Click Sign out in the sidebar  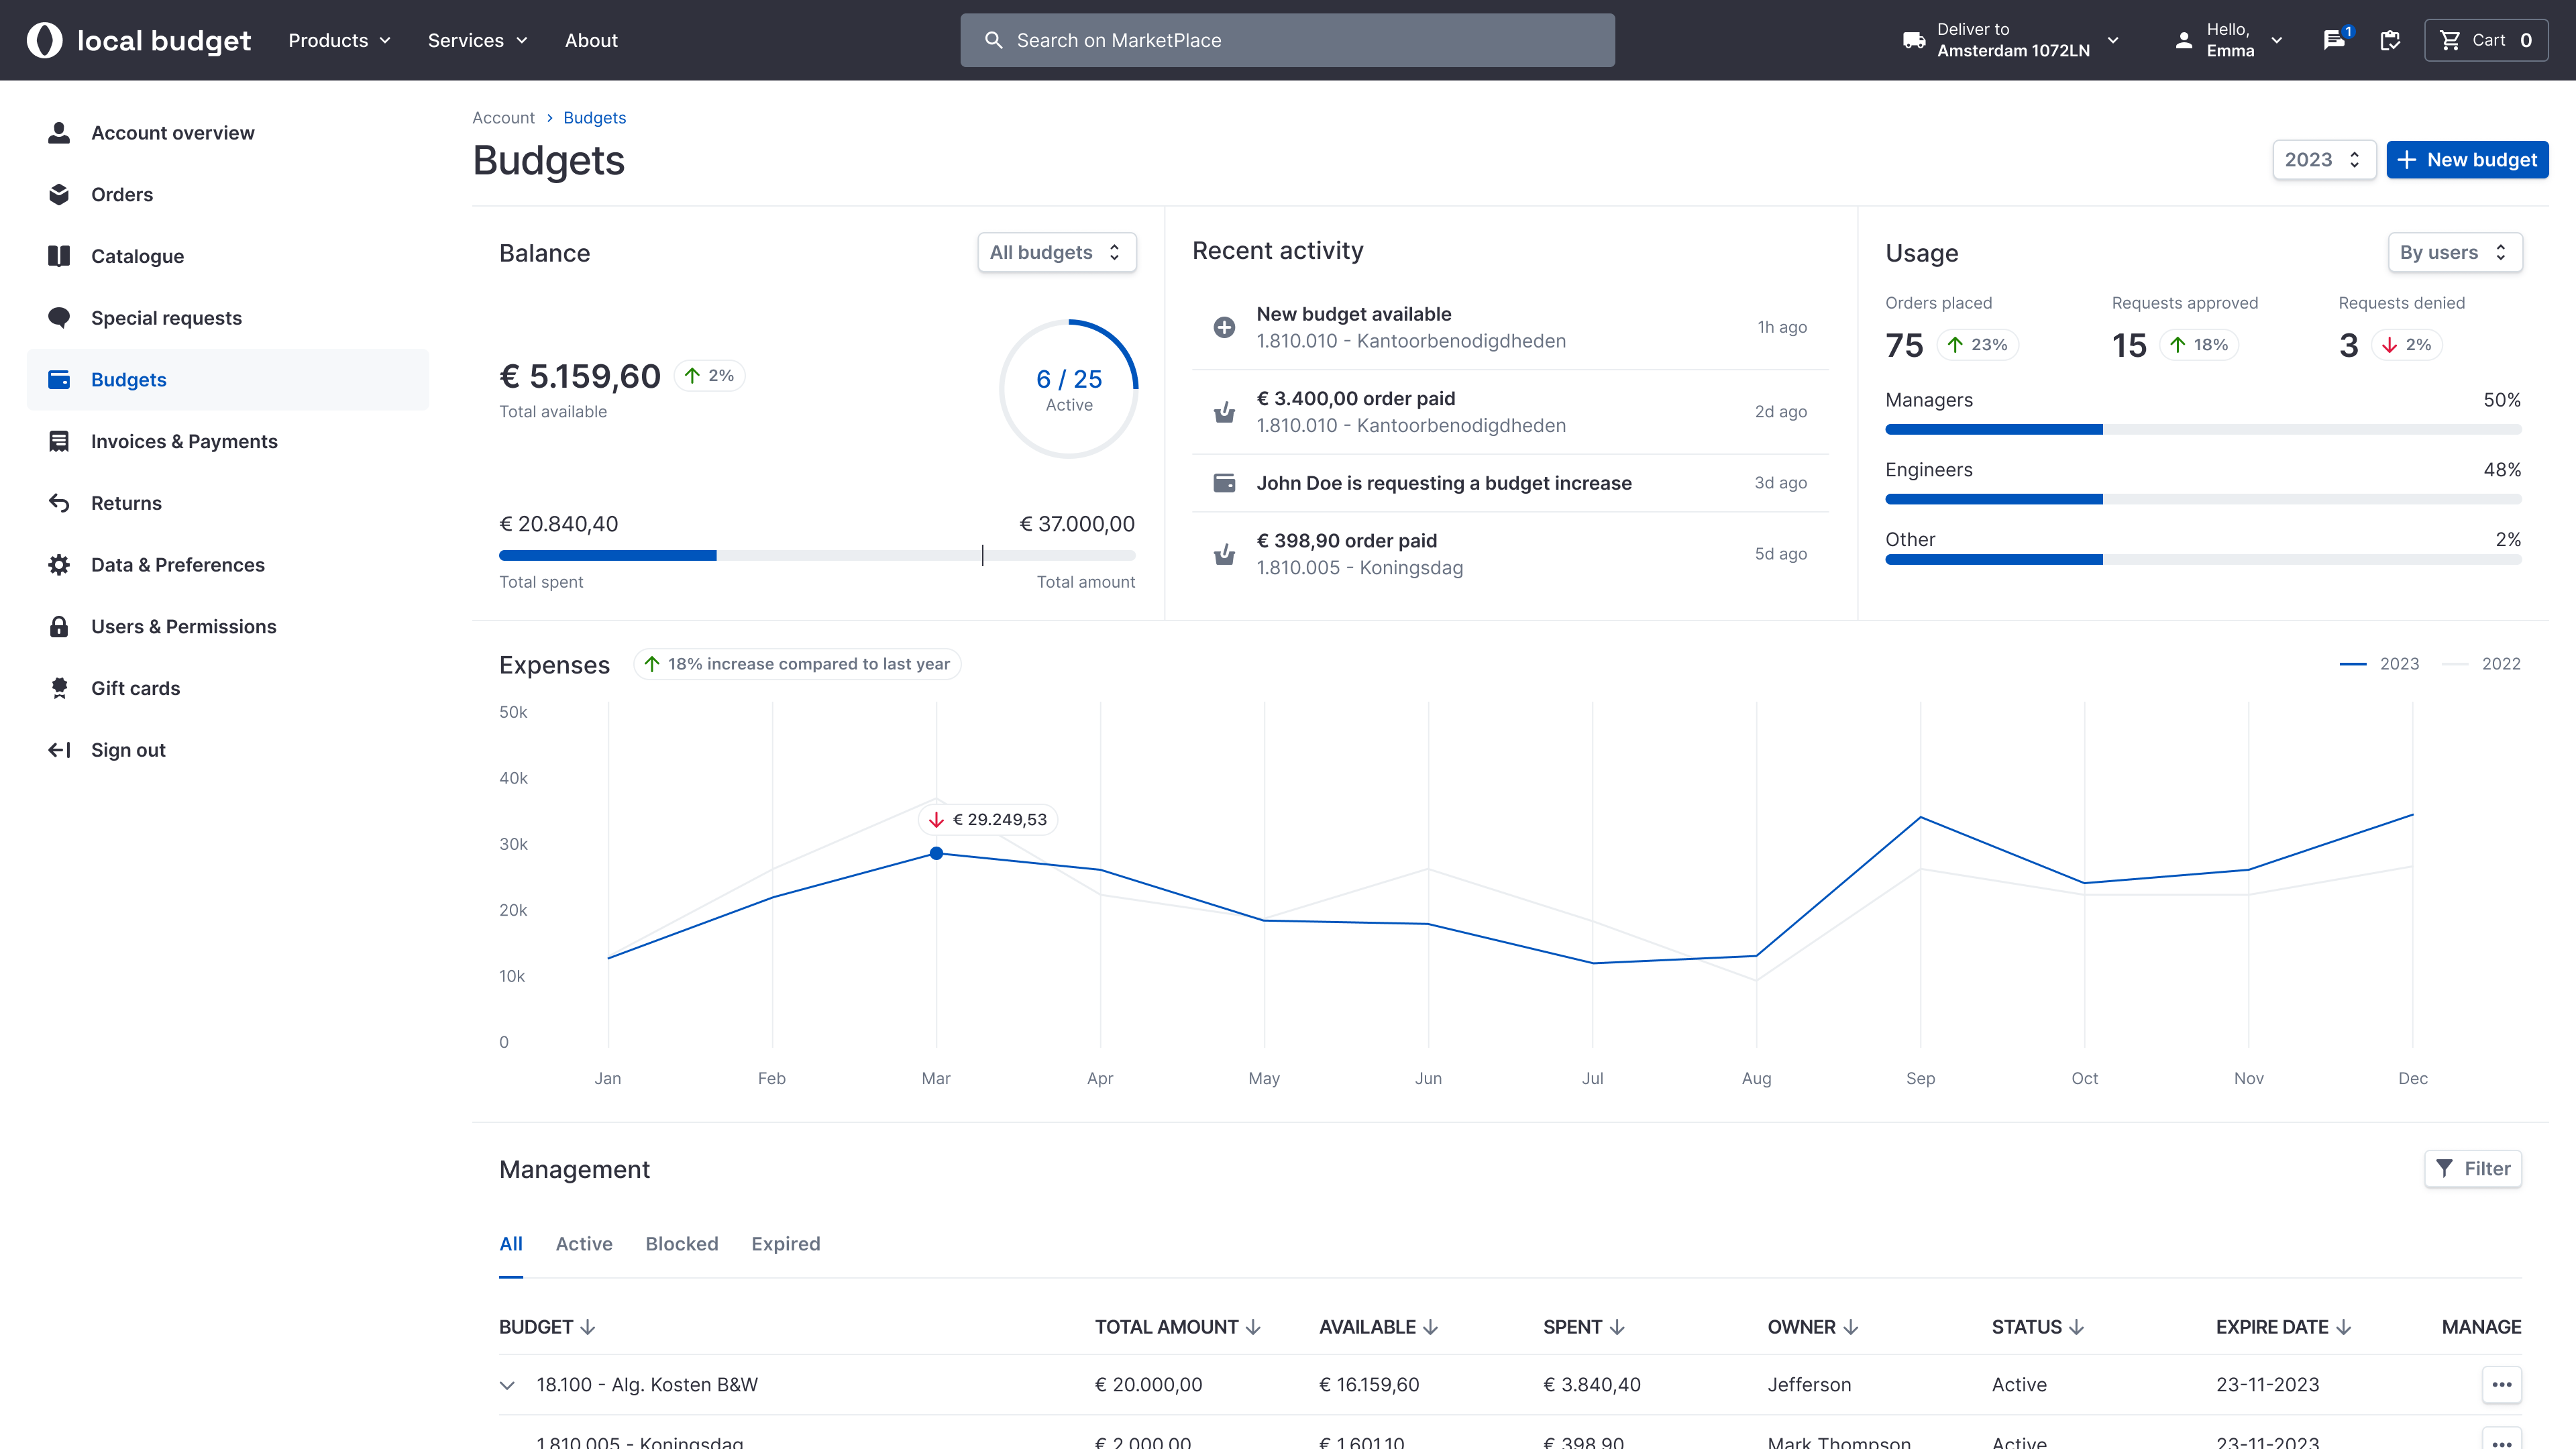128,750
